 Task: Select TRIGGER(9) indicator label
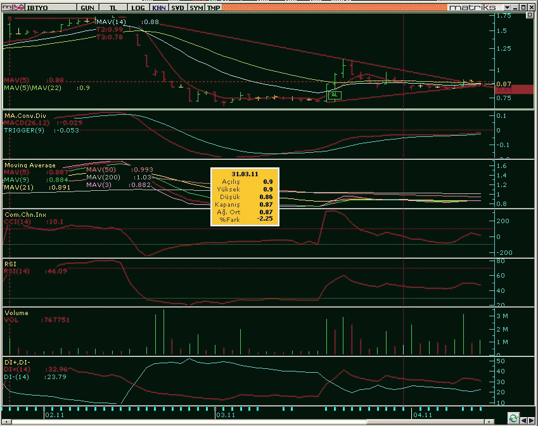pos(24,131)
